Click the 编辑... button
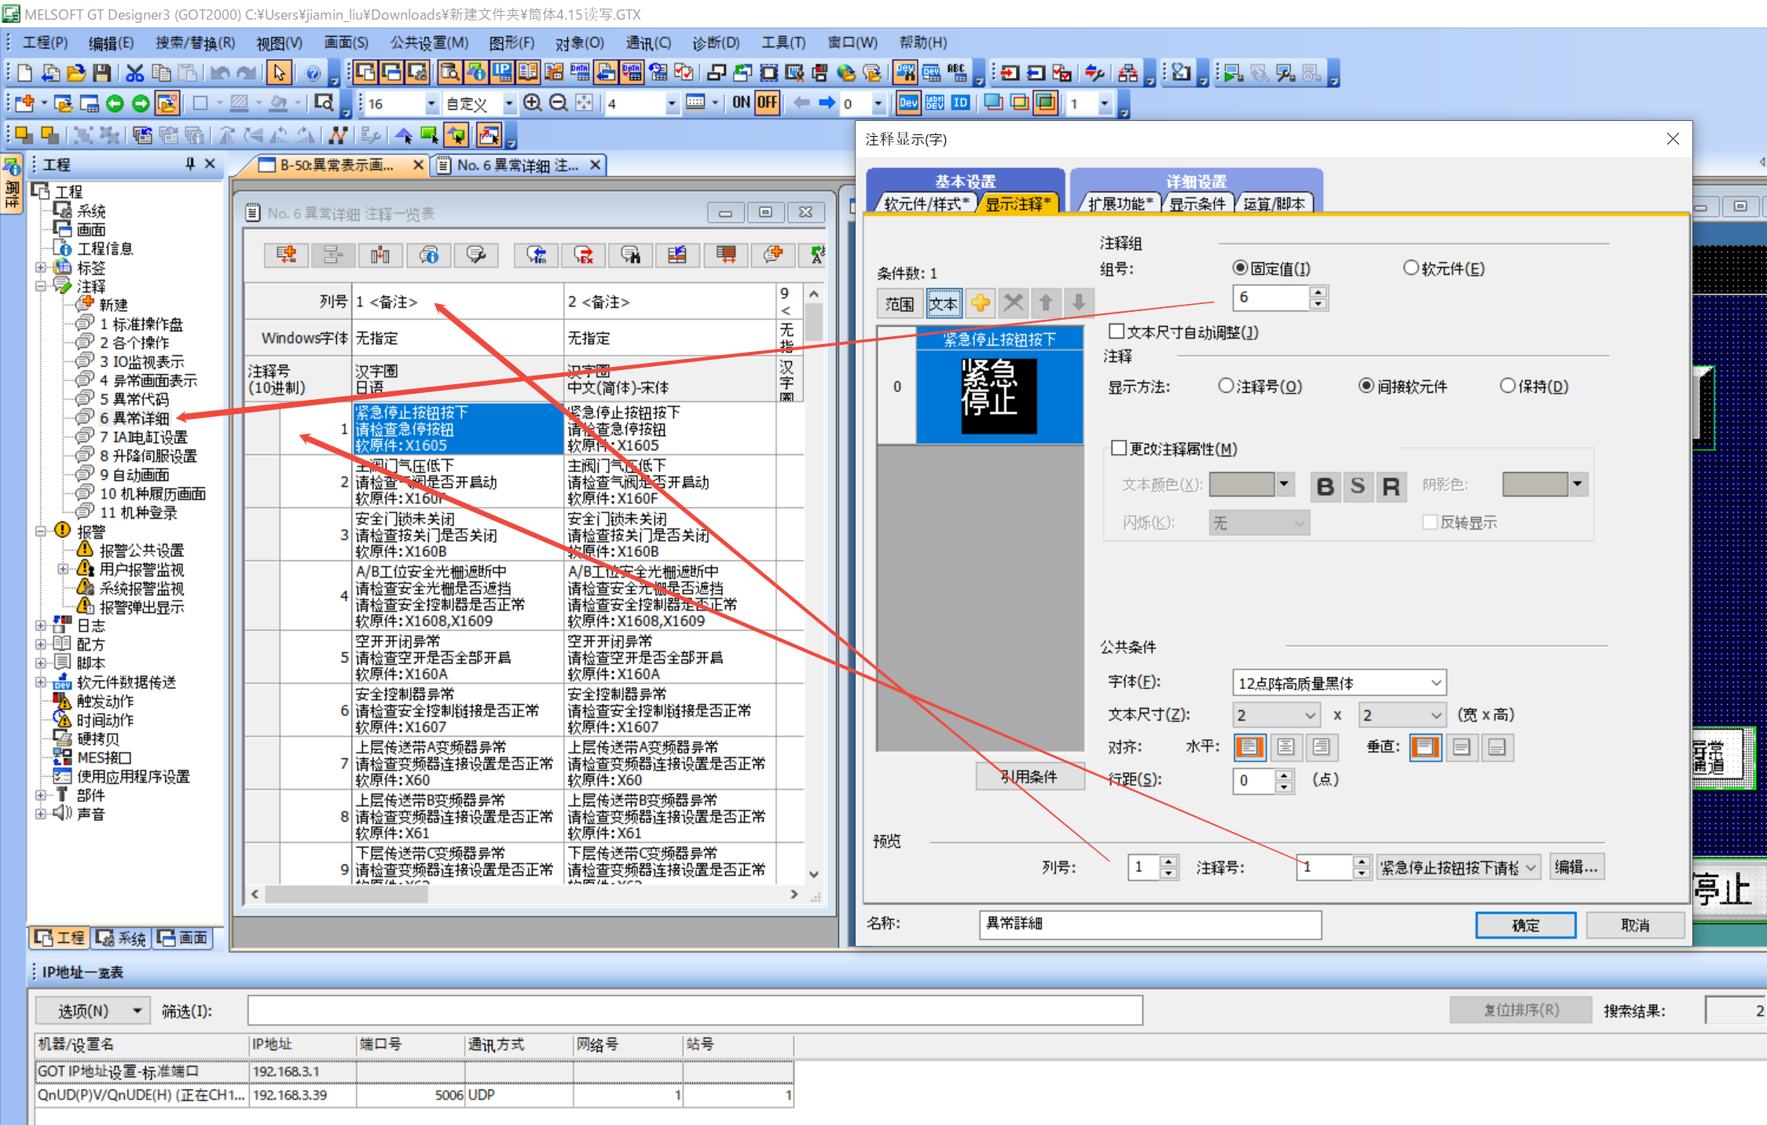This screenshot has height=1125, width=1767. point(1576,867)
